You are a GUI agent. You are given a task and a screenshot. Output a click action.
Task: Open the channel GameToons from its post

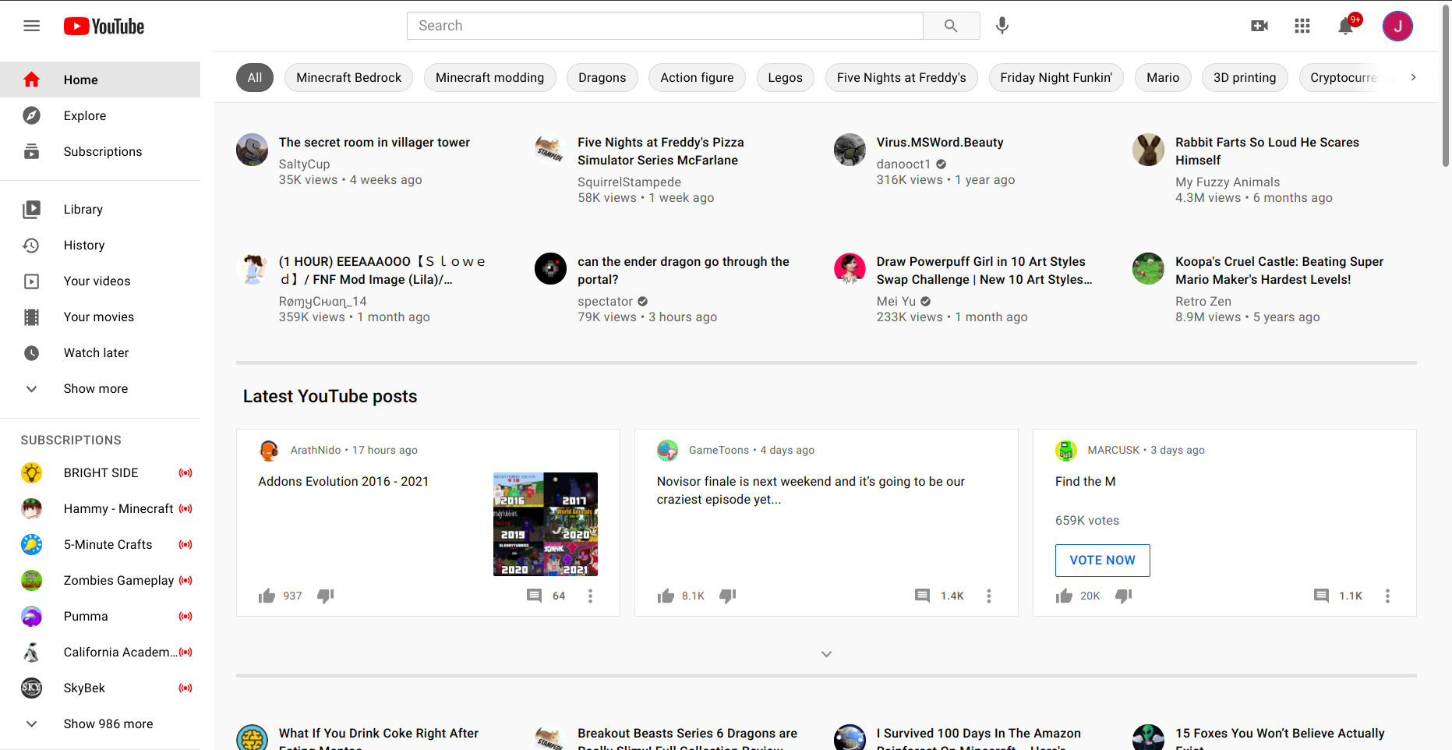click(718, 450)
